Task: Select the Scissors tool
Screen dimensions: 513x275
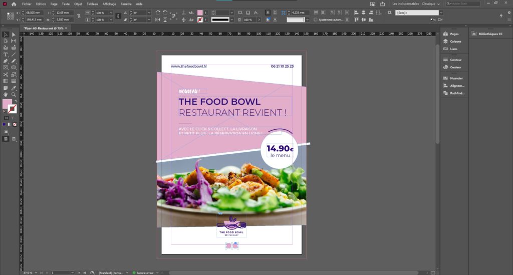Action: 6,74
